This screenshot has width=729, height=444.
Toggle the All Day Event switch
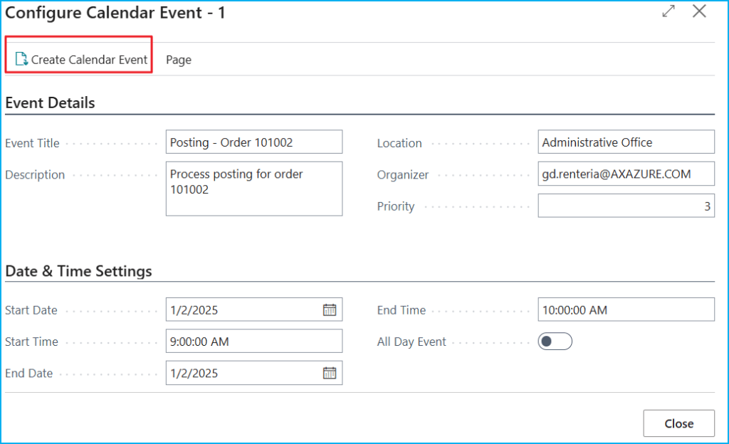tap(555, 342)
